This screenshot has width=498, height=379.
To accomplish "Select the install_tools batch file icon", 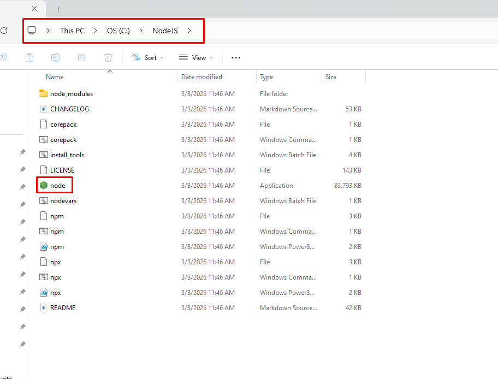I will 44,155.
